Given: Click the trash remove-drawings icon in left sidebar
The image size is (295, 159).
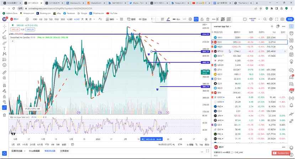Looking at the screenshot, I should tap(4, 115).
